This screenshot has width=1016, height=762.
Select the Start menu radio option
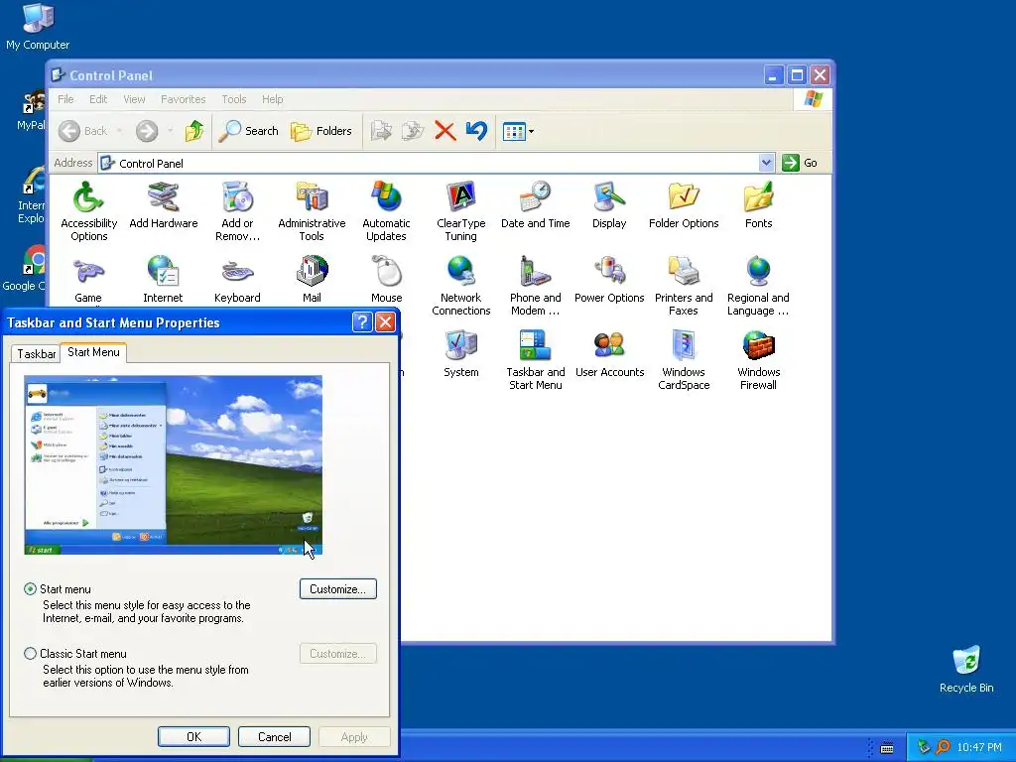click(30, 589)
